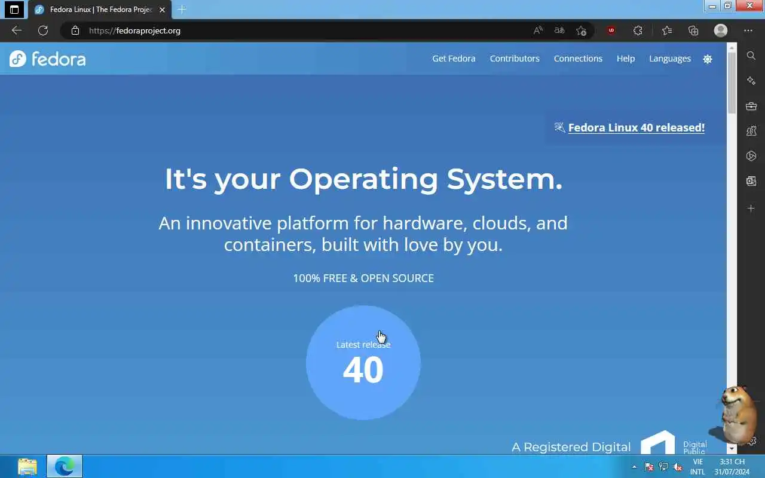Open File Explorer from the taskbar
The height and width of the screenshot is (478, 765).
27,467
